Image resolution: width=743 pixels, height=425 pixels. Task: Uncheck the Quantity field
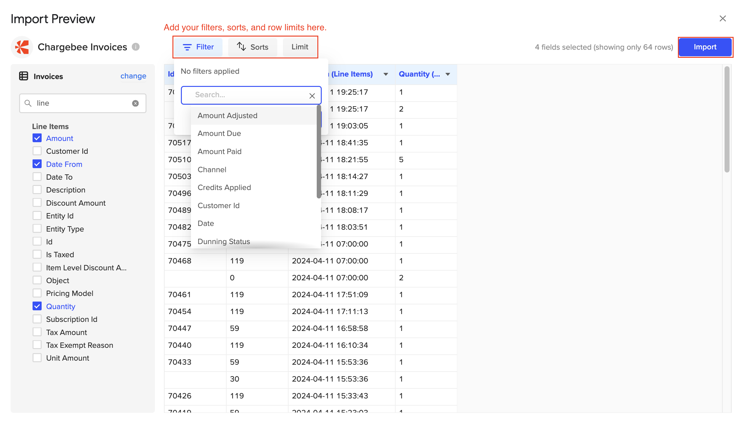[x=37, y=306]
